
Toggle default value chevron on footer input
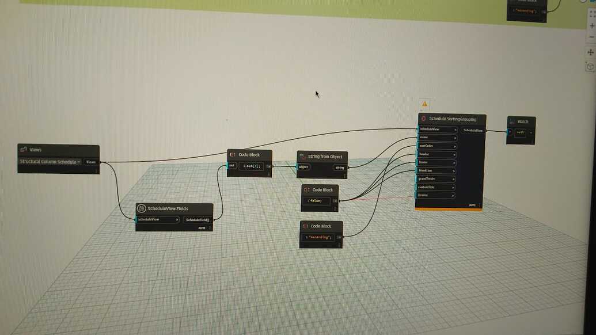click(453, 162)
